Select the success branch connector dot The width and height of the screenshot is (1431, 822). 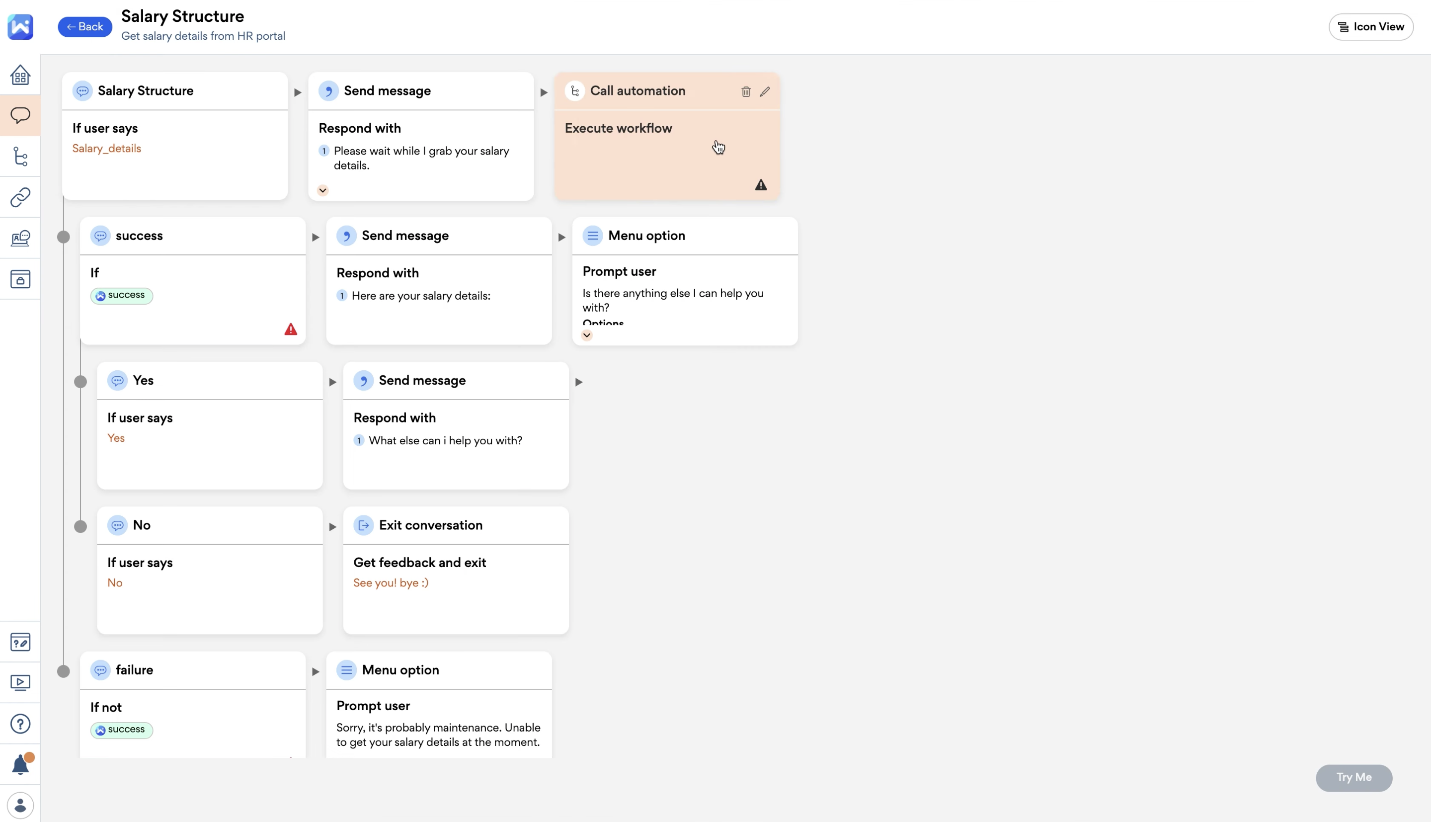pos(64,237)
